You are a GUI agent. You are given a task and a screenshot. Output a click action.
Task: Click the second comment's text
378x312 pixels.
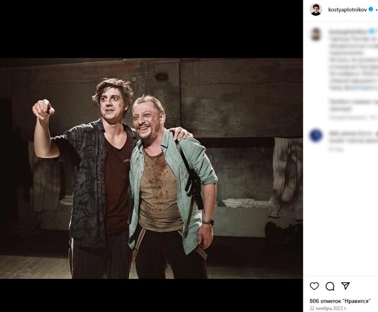352,136
